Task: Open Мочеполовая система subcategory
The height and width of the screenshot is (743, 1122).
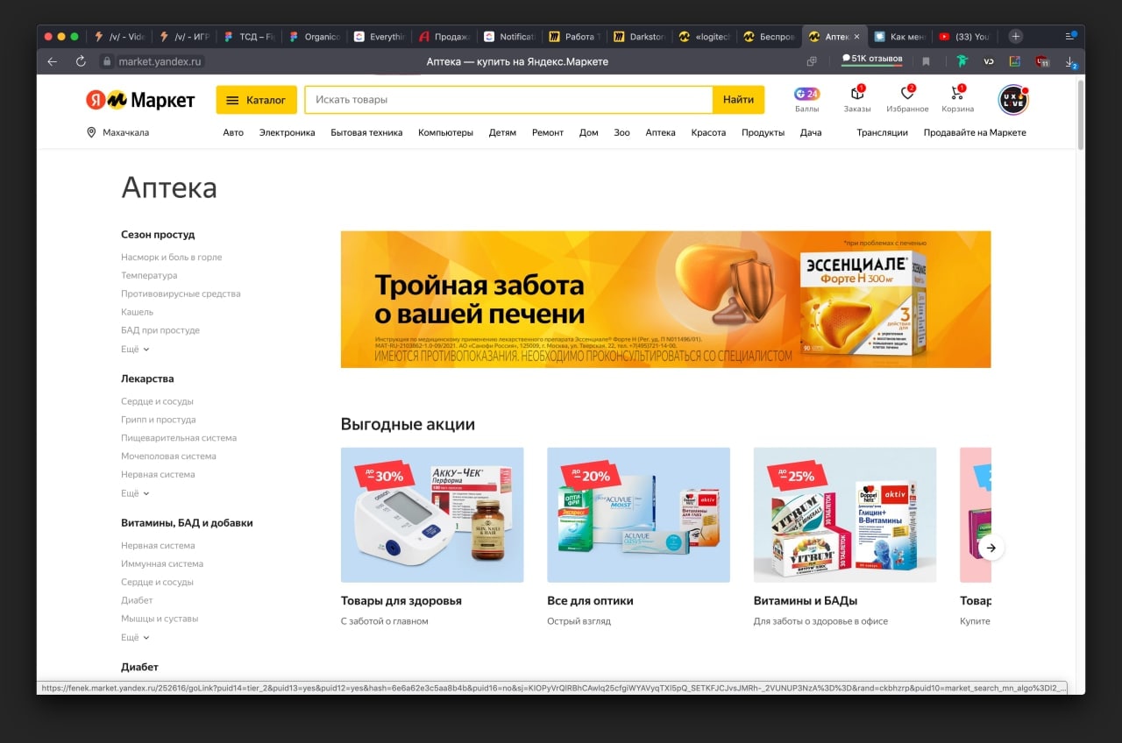Action: click(x=168, y=456)
